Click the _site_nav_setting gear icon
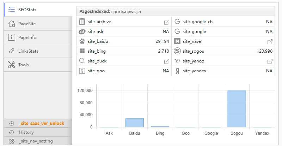Viewport: 282px width, 146px height. pyautogui.click(x=12, y=141)
